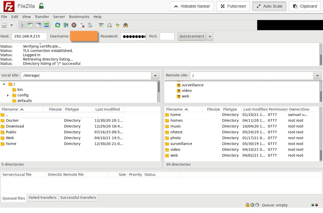Reconnect to the last server

pos(90,25)
